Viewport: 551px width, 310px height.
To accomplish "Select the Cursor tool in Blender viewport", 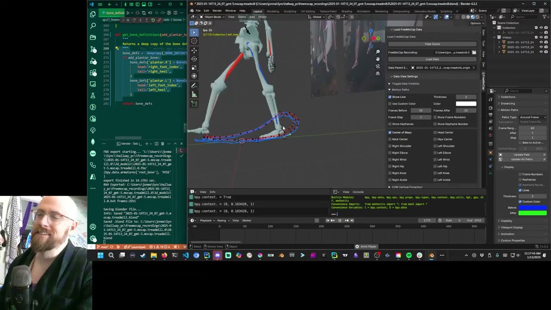I will coord(194,41).
